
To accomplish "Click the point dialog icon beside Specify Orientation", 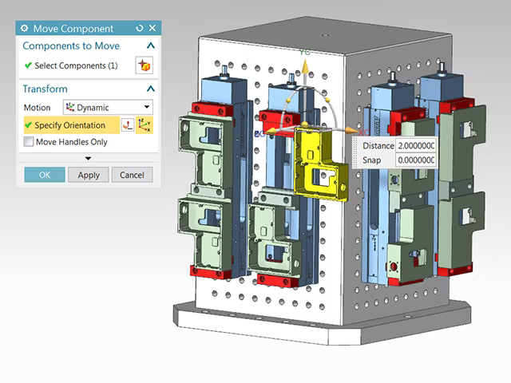I will click(128, 125).
